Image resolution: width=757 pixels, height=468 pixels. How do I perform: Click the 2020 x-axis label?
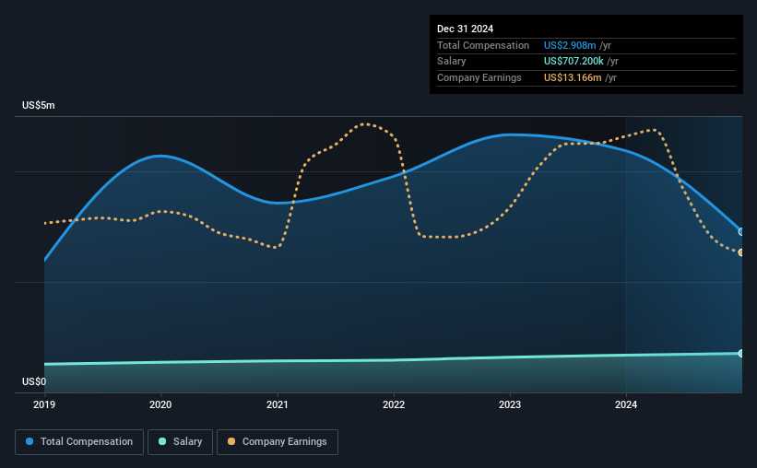click(x=160, y=404)
